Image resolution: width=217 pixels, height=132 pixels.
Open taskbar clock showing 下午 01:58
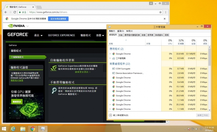pyautogui.click(x=209, y=129)
